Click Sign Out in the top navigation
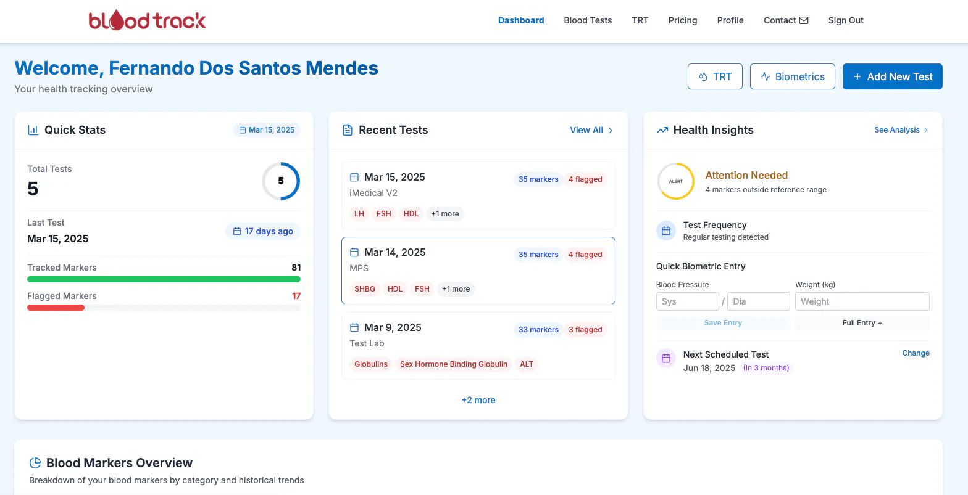Screen dimensions: 968x495 point(846,20)
